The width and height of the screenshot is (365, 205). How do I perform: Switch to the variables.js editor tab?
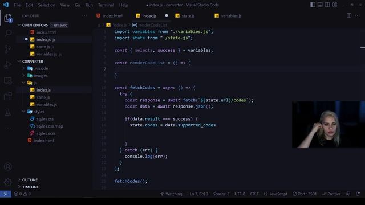[x=231, y=16]
